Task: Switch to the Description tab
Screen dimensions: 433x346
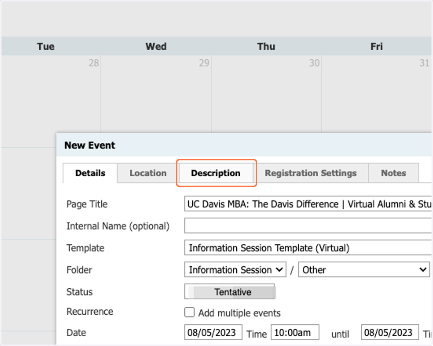Action: pos(216,173)
